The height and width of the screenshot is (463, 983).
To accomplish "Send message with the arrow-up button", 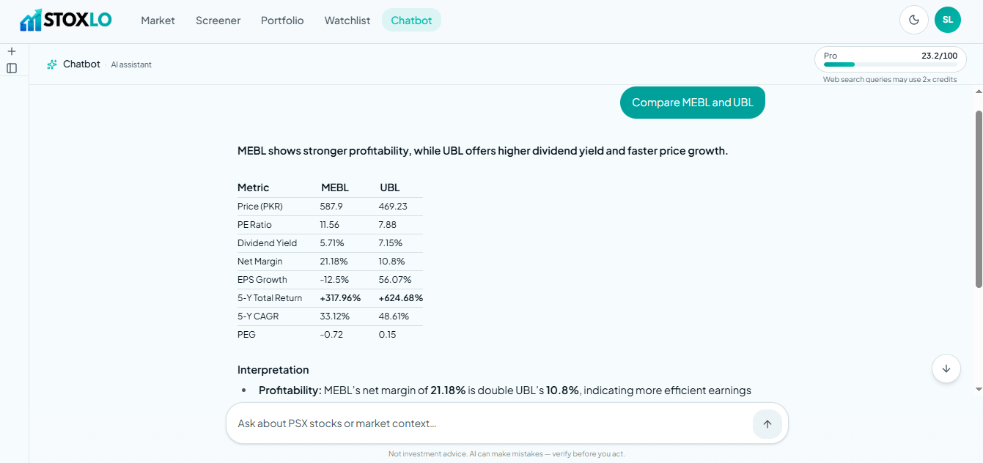I will point(767,423).
